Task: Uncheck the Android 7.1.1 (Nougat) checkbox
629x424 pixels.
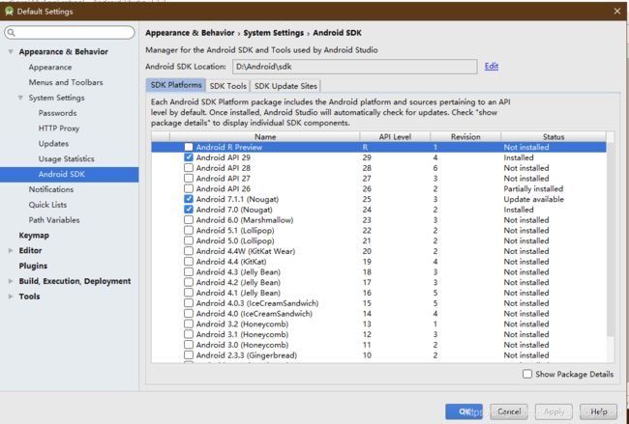Action: pyautogui.click(x=189, y=199)
